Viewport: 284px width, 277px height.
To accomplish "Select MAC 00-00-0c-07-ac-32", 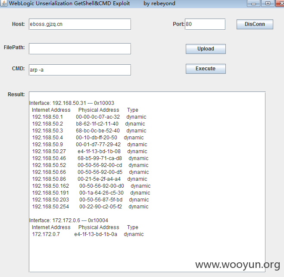I will pos(98,117).
